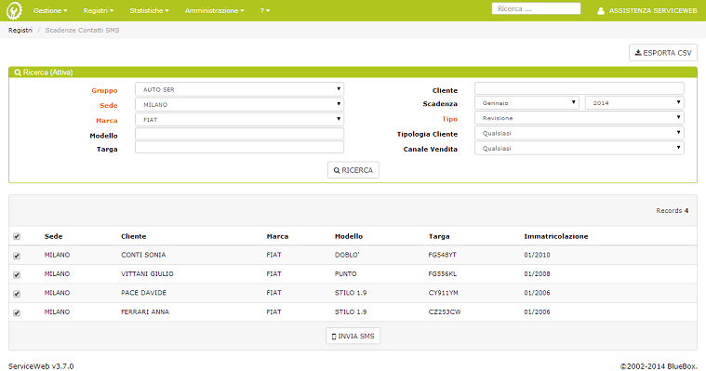
Task: Open the Gestione menu
Action: click(50, 10)
